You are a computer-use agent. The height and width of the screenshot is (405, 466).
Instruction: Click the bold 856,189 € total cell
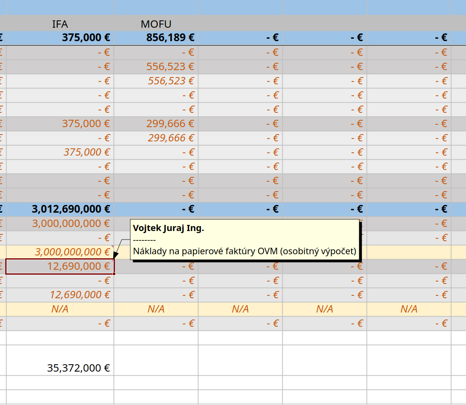click(156, 38)
